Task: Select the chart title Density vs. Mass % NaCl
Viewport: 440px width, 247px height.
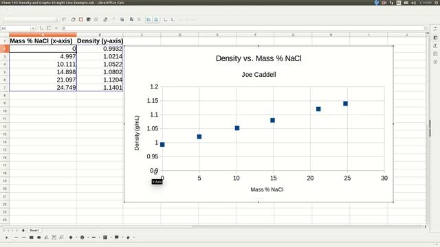Action: pyautogui.click(x=258, y=58)
